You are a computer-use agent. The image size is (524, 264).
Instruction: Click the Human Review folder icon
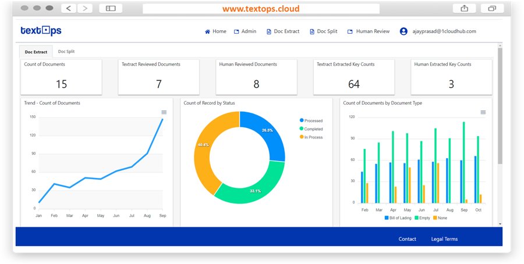click(350, 31)
